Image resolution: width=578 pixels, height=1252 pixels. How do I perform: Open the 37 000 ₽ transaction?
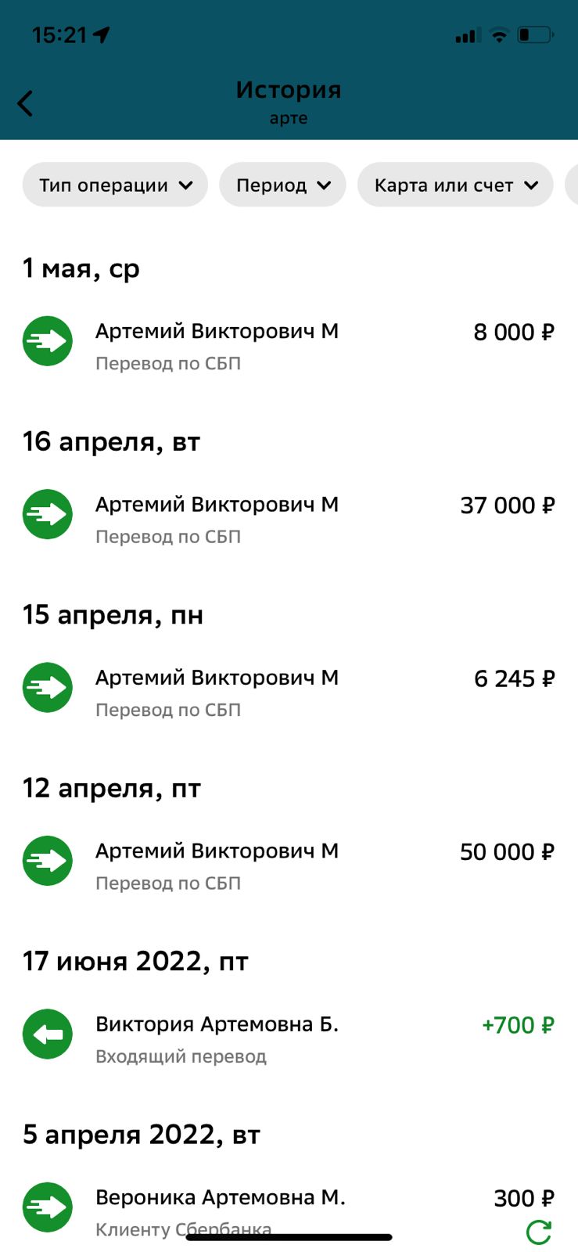click(x=289, y=519)
